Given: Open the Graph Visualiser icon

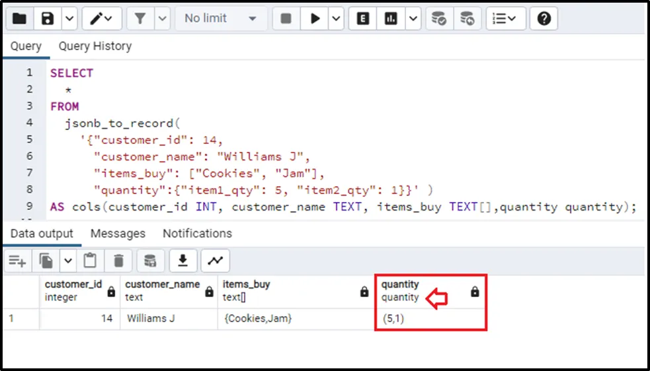Looking at the screenshot, I should point(215,261).
